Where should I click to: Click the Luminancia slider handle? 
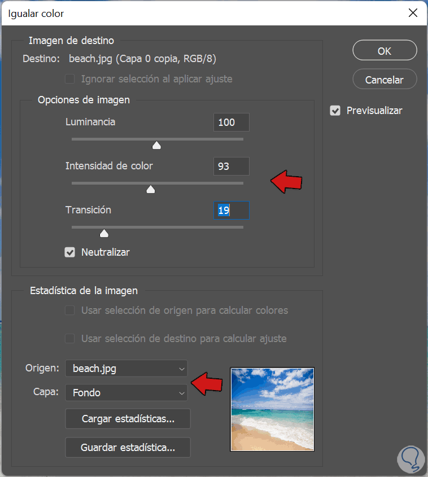[x=157, y=146]
